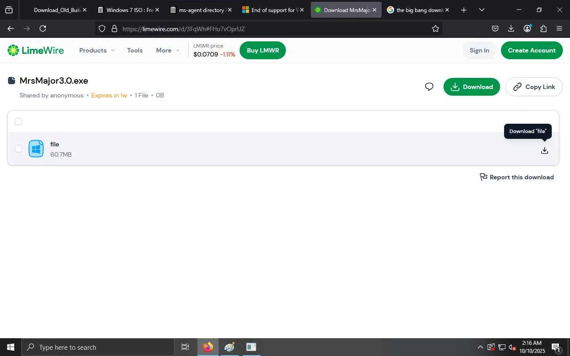The height and width of the screenshot is (356, 570).
Task: Click the Buy LMWR button
Action: (263, 50)
